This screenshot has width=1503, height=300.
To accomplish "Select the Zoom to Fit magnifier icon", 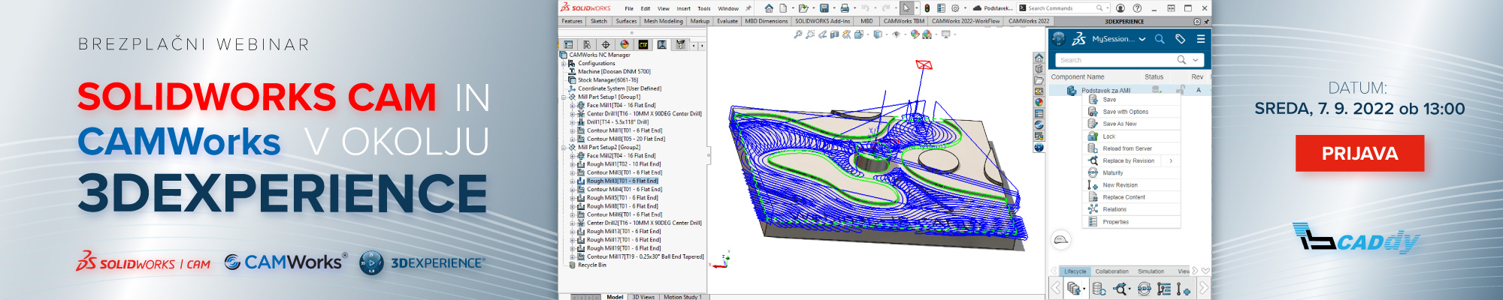I will pyautogui.click(x=797, y=34).
